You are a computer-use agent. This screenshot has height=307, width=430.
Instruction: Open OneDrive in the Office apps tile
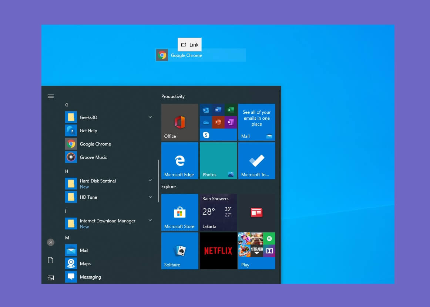(x=206, y=122)
